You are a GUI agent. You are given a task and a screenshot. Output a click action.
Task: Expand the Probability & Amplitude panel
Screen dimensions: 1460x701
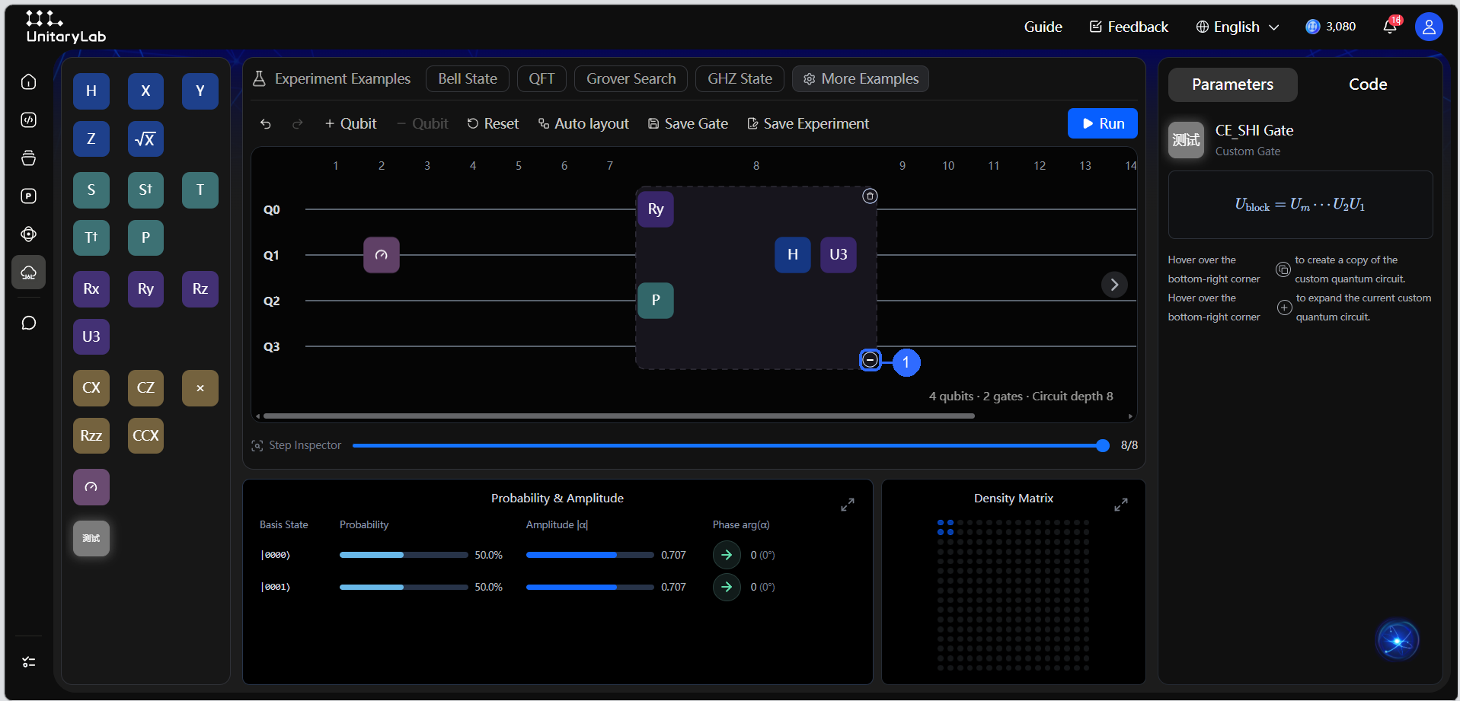(x=848, y=505)
